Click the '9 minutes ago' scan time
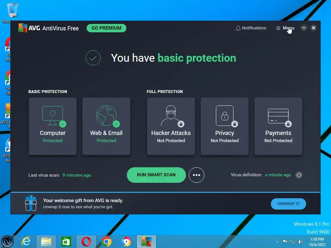This screenshot has width=331, height=248. [77, 175]
